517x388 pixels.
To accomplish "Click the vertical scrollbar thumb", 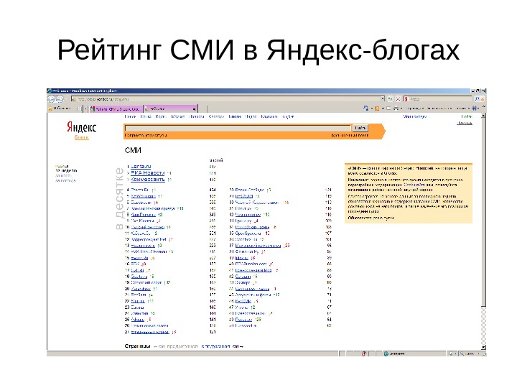I will [x=483, y=212].
